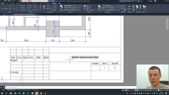
Task: Expand the Layers panel
Action: point(71,12)
